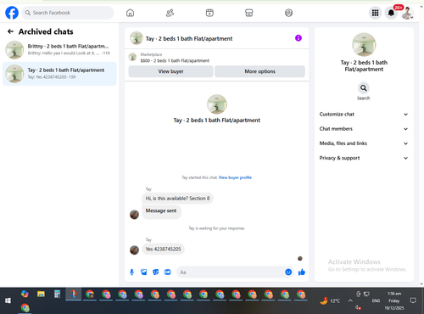Open the Brittny archived chat
This screenshot has height=314, width=424.
coord(59,50)
